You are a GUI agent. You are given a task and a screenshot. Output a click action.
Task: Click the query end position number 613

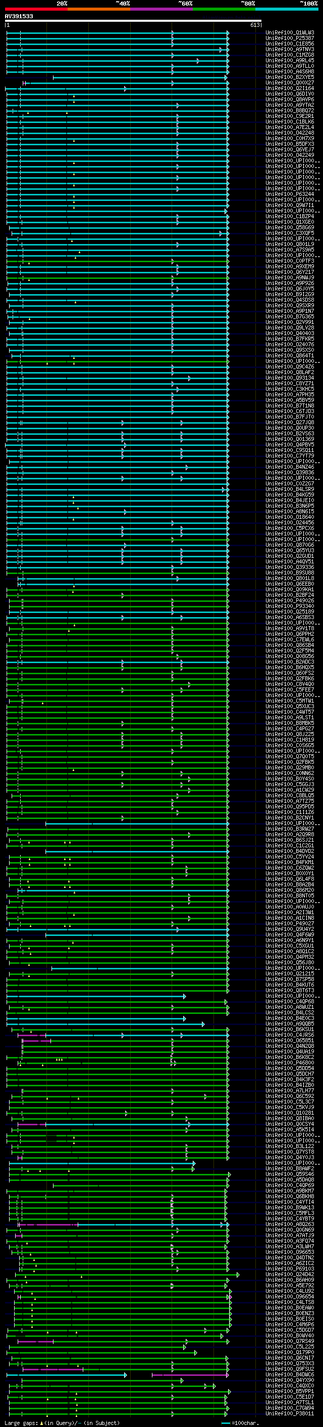(255, 25)
